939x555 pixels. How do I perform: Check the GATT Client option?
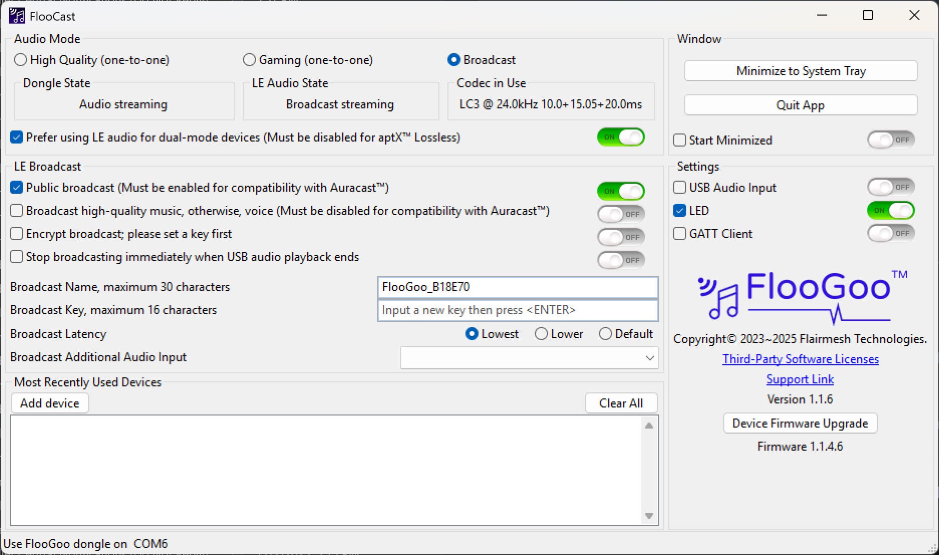point(680,233)
